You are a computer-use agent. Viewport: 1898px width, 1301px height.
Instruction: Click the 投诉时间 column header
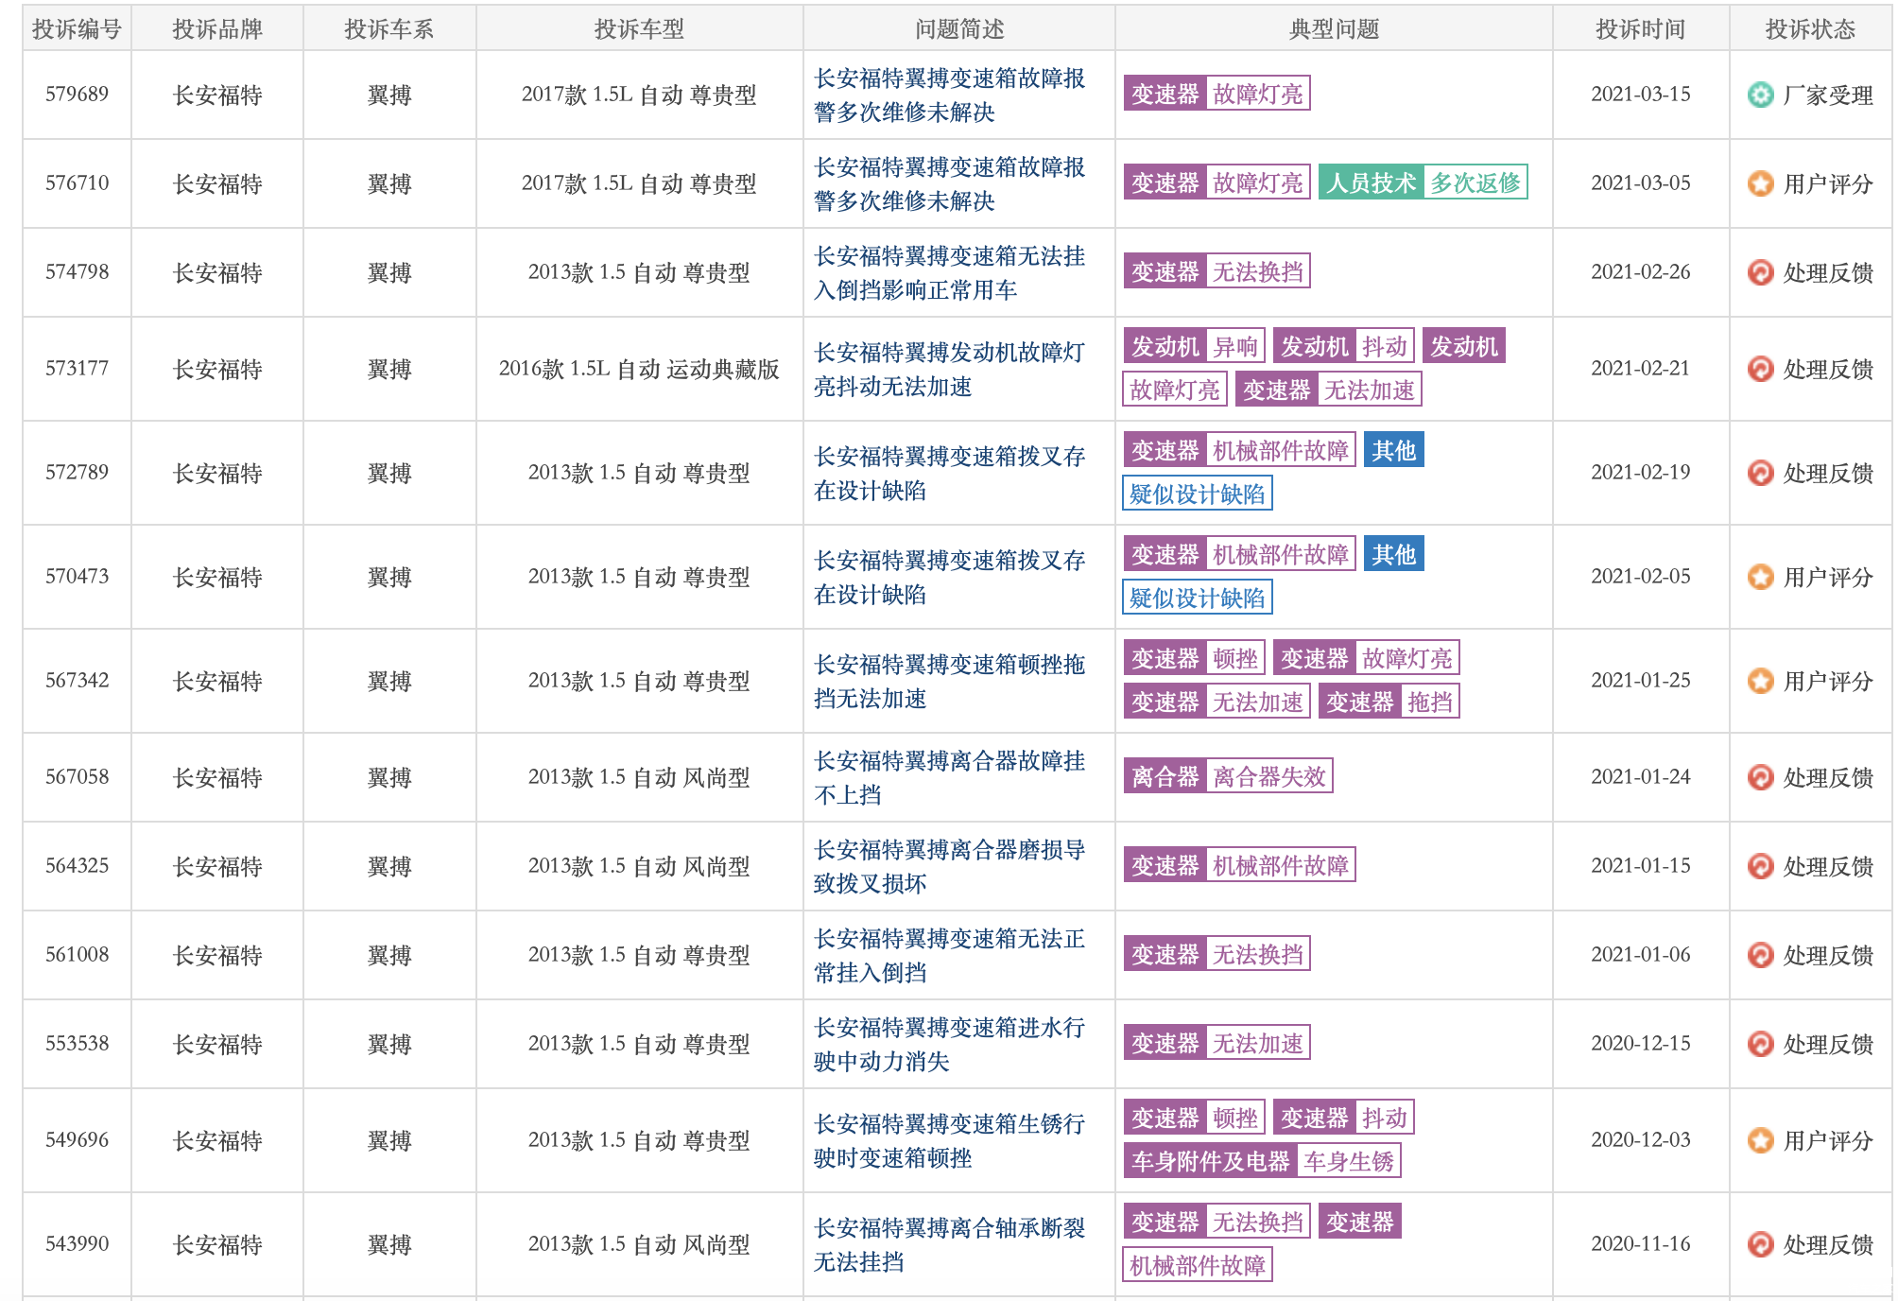pyautogui.click(x=1640, y=29)
